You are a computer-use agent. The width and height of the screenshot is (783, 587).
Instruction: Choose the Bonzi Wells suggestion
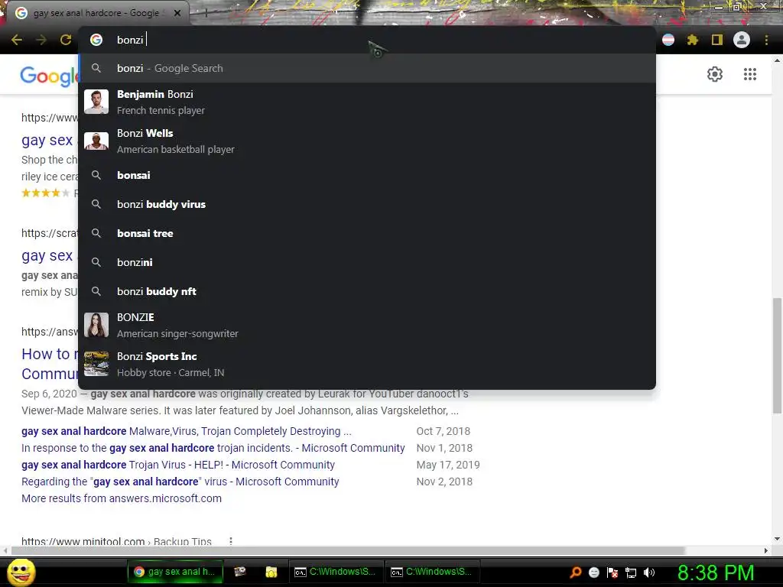[367, 141]
